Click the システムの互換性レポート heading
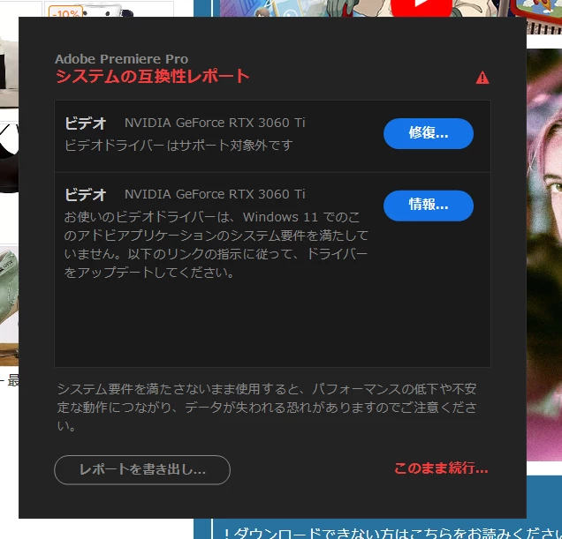Screen dimensions: 562x539 click(x=152, y=76)
